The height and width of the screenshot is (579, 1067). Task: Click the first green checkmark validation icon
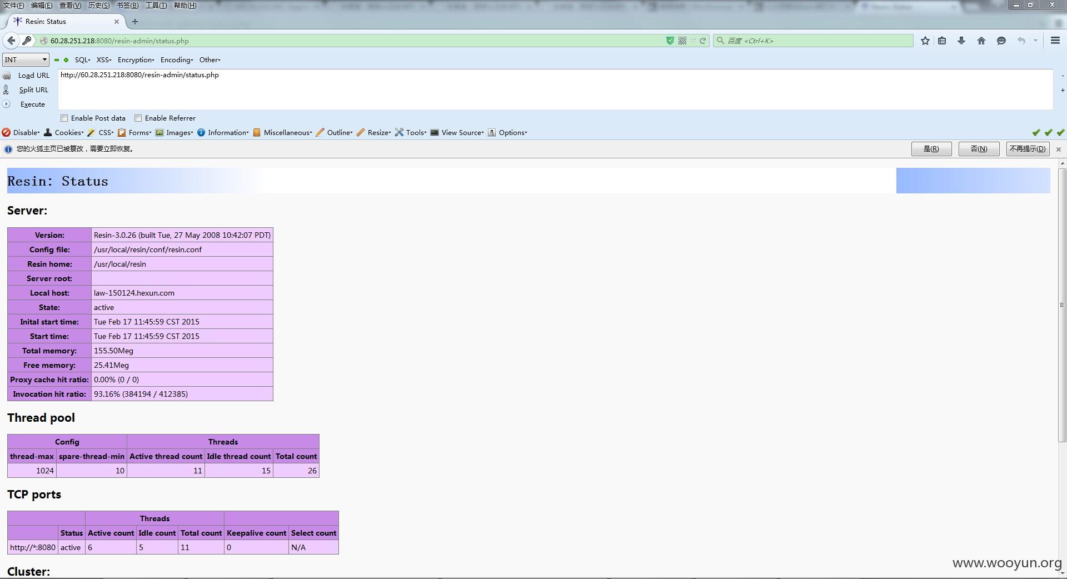click(1036, 132)
